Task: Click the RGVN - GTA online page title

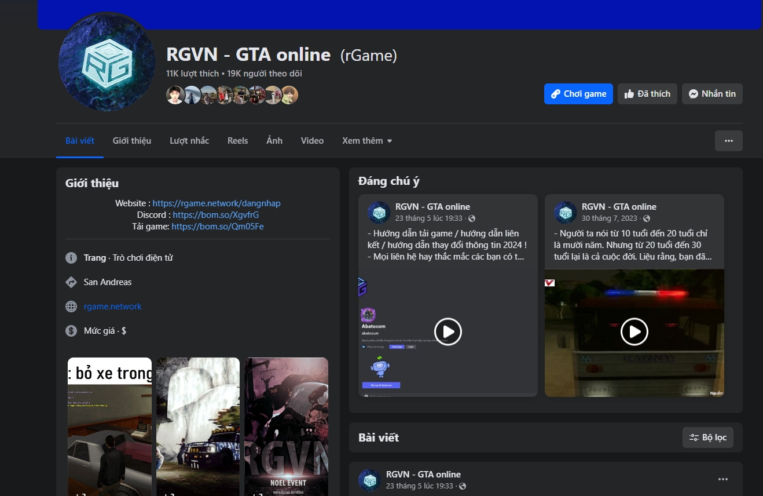Action: (248, 54)
